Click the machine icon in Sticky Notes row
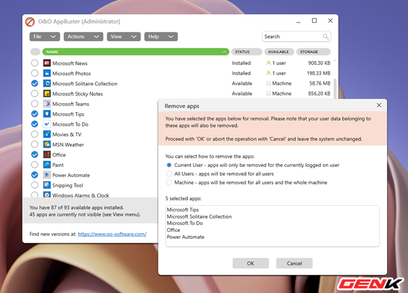Image resolution: width=408 pixels, height=293 pixels. coord(268,94)
